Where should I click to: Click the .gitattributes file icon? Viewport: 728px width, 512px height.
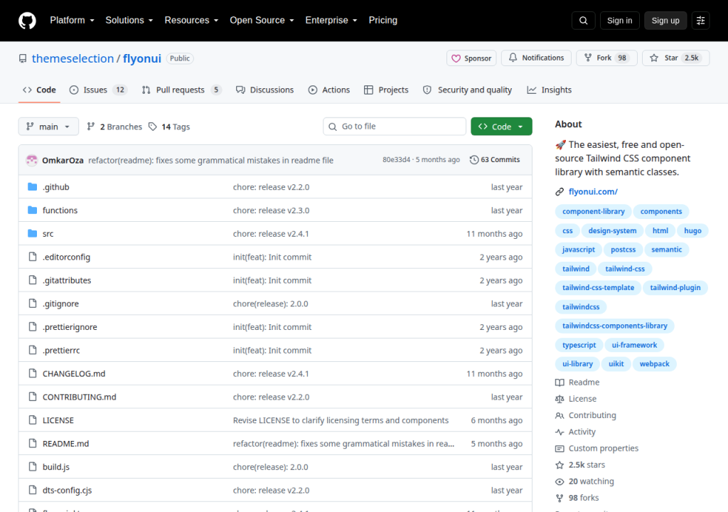point(33,280)
